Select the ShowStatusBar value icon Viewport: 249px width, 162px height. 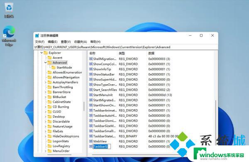[91, 74]
